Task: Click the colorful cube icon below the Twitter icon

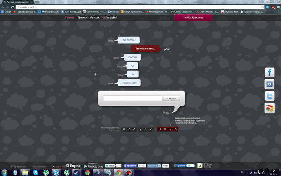Action: [x=270, y=108]
